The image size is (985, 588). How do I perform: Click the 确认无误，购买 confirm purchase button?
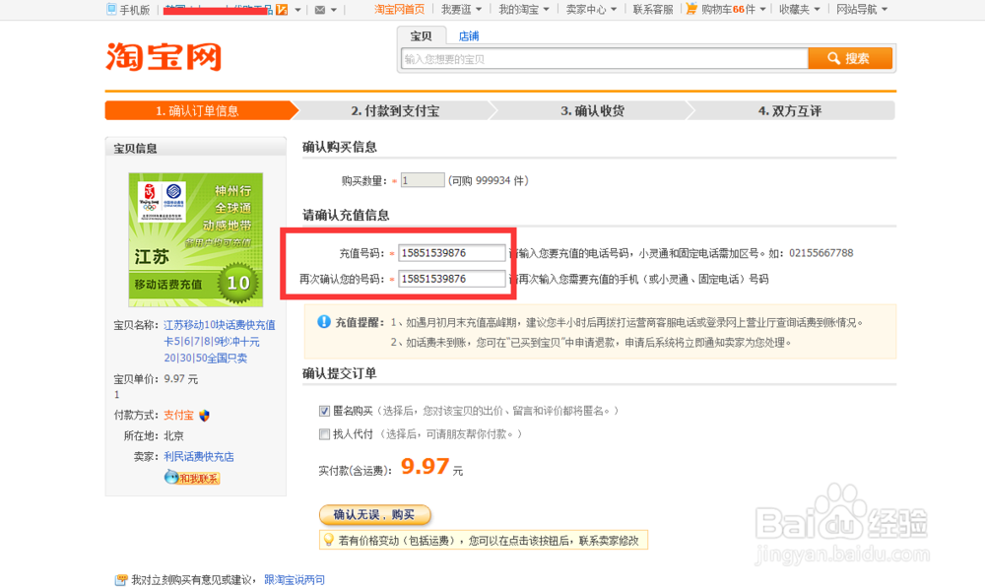point(375,514)
